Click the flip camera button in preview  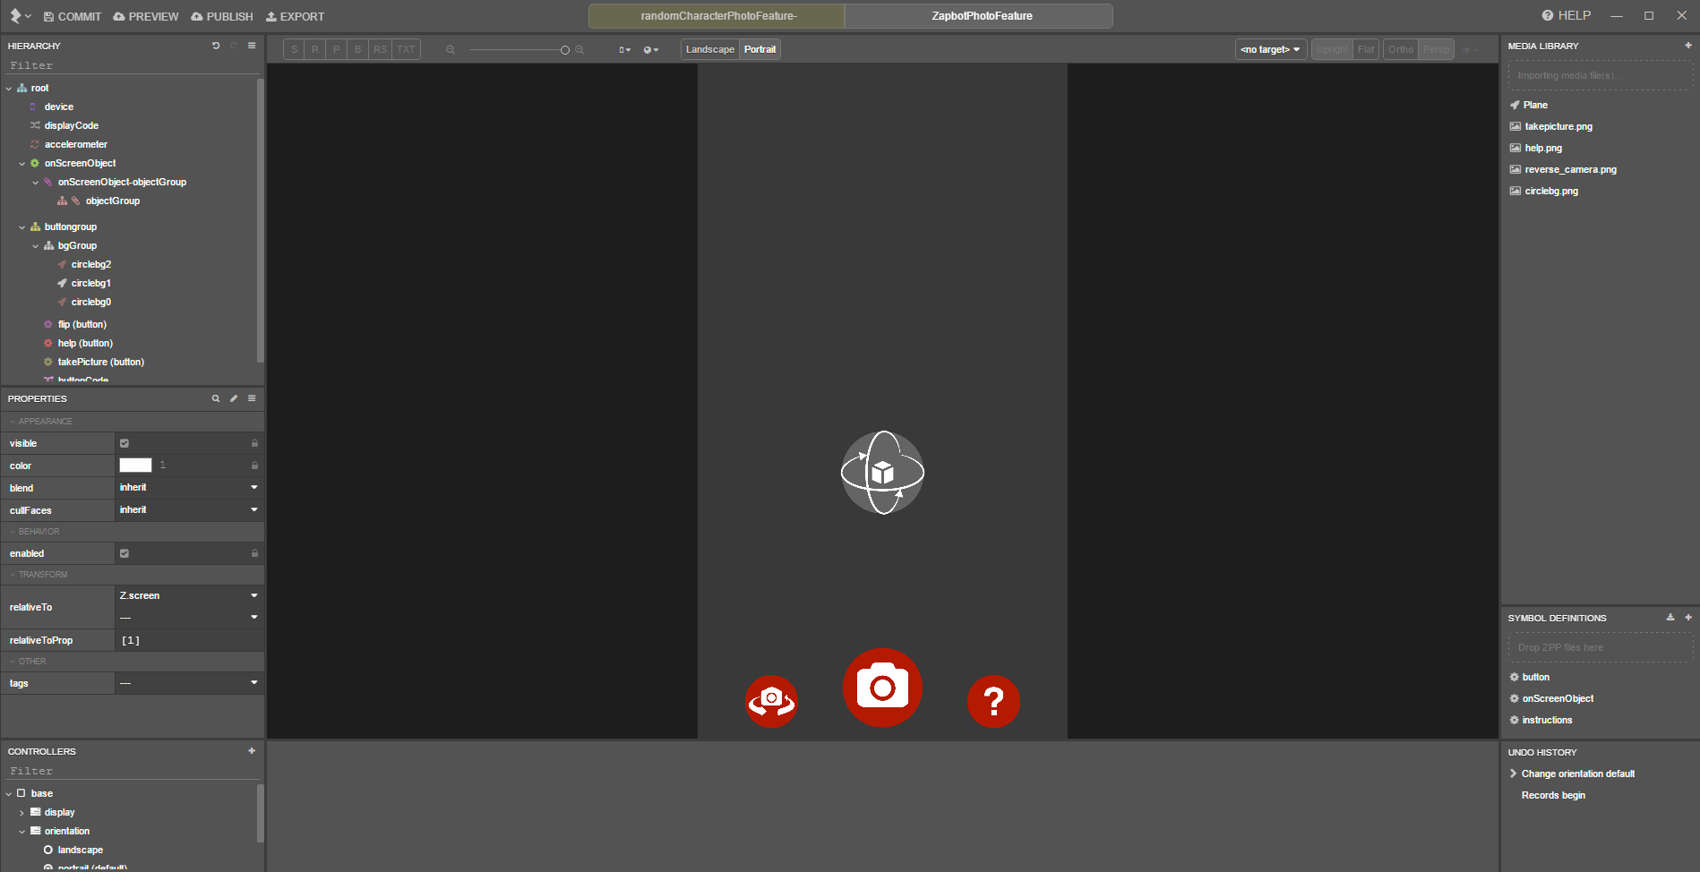tap(771, 701)
